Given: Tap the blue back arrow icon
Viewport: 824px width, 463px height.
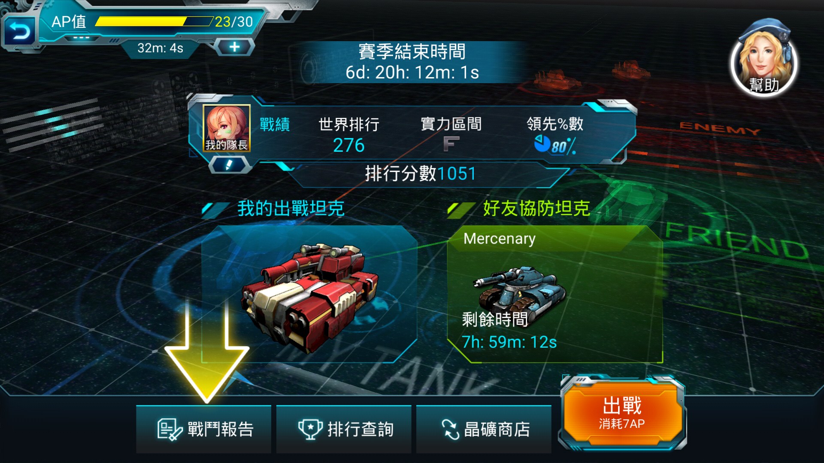Looking at the screenshot, I should click(19, 31).
